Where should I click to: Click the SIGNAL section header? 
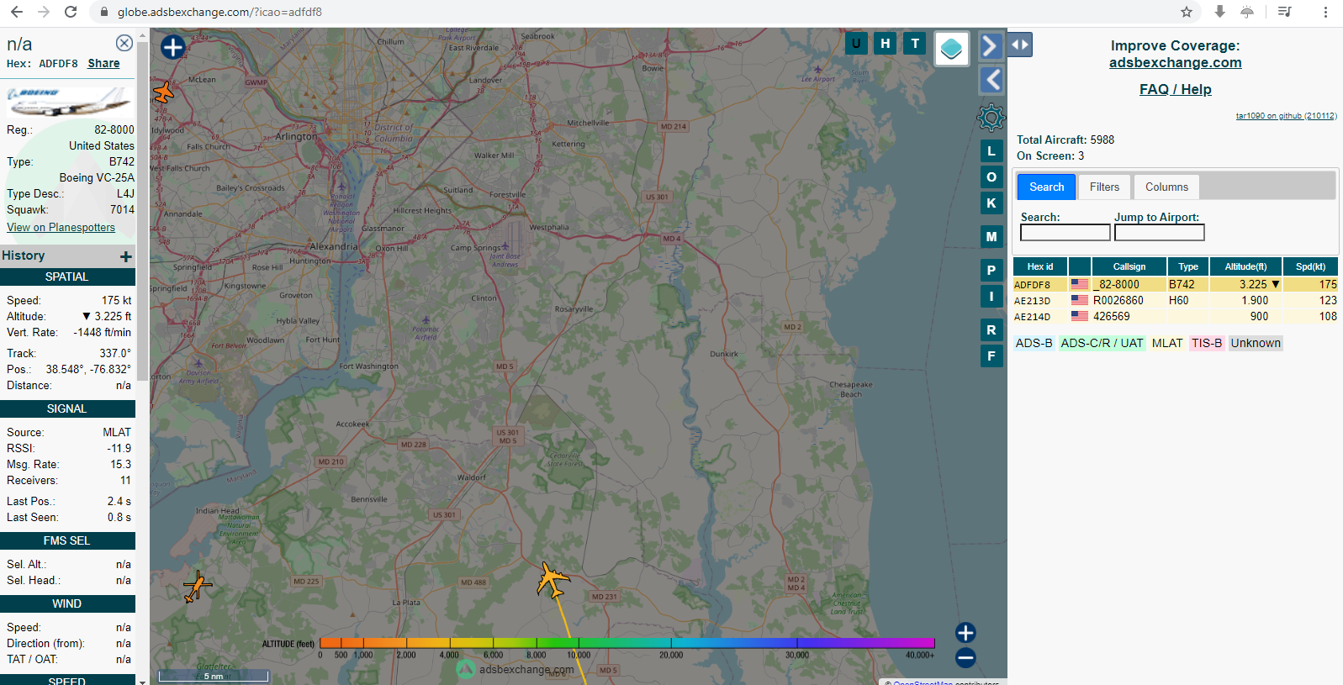[67, 408]
